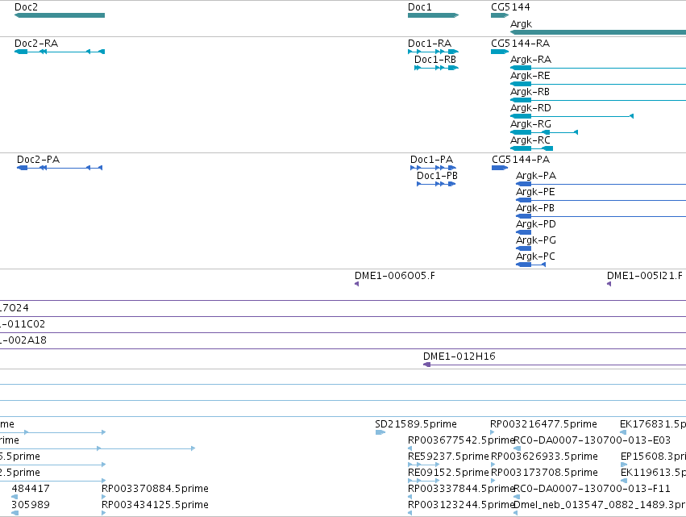Select the Argk-PA protein
The image size is (686, 517).
(x=601, y=185)
